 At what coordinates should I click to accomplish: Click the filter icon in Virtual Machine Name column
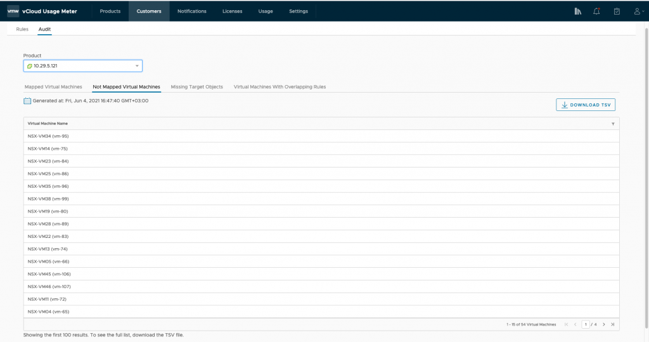click(613, 124)
